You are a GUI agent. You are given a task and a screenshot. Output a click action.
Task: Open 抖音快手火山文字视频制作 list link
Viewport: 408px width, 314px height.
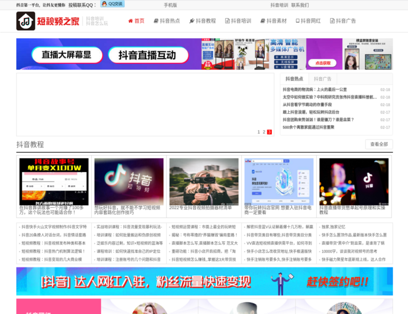tap(54, 227)
